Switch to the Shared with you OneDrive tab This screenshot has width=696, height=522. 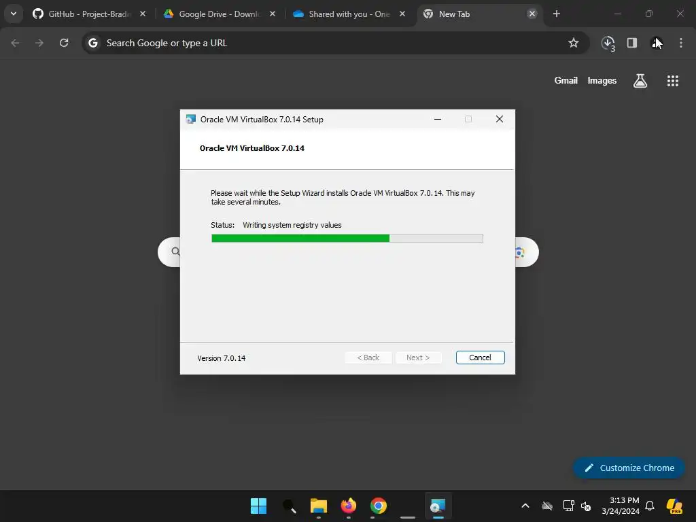coord(349,14)
